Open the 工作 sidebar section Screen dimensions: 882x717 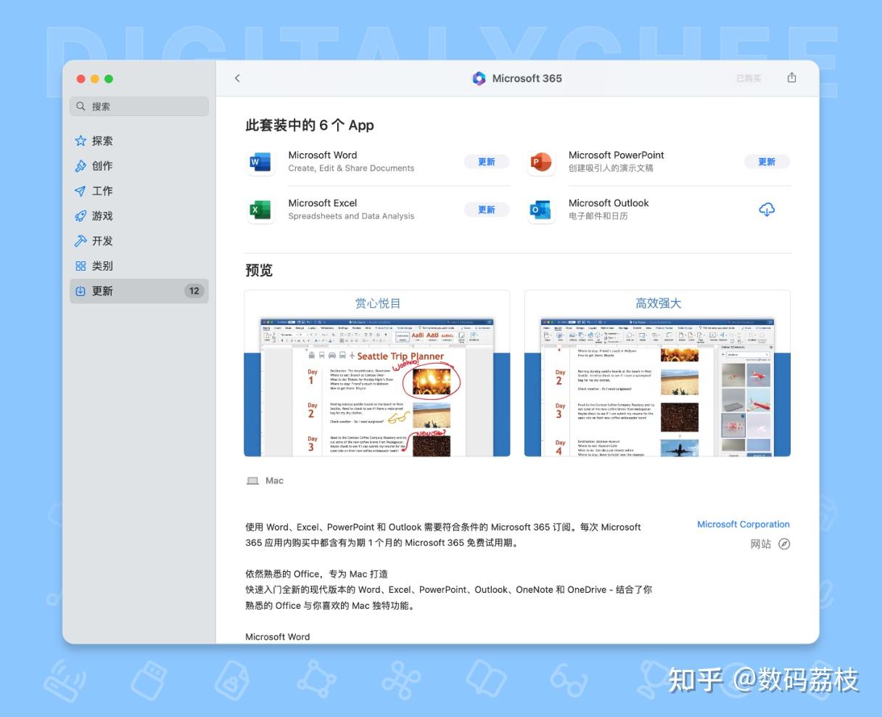(139, 191)
